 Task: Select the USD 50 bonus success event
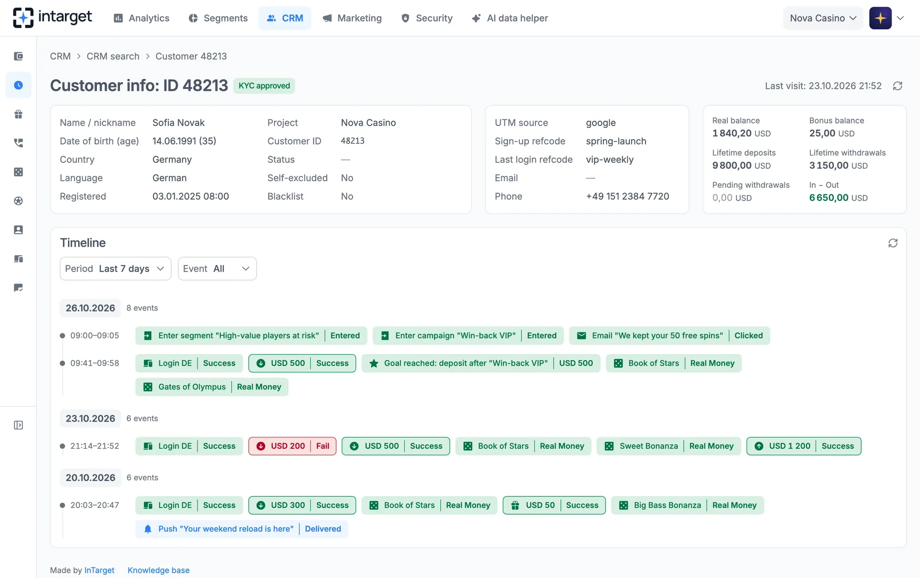pyautogui.click(x=554, y=505)
